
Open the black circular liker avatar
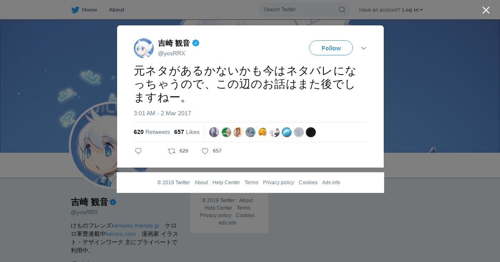pyautogui.click(x=311, y=132)
